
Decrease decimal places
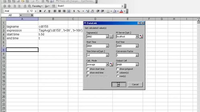coord(92,11)
